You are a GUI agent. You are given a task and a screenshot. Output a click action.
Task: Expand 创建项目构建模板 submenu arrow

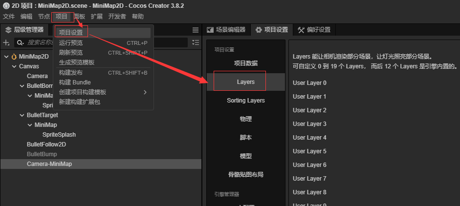pos(145,92)
